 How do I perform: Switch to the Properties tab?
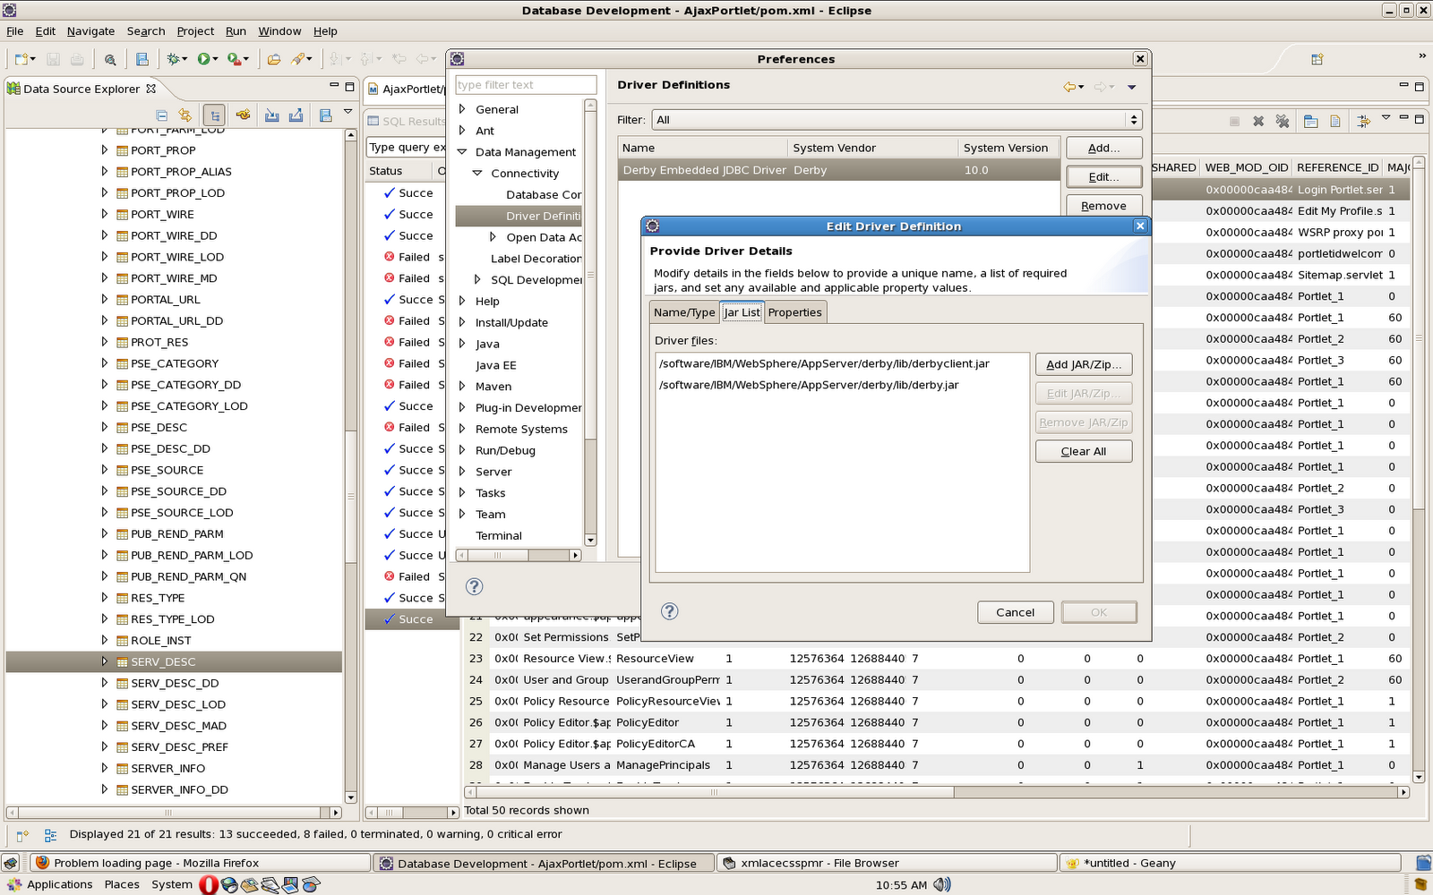click(x=794, y=312)
